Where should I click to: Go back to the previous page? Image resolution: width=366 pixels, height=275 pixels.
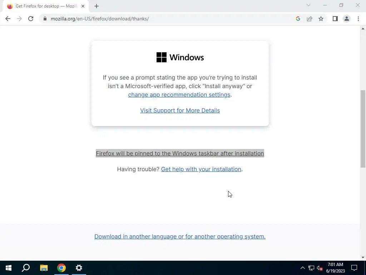point(8,19)
